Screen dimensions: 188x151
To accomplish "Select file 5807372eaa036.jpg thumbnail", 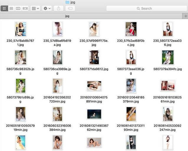I will [131, 57].
